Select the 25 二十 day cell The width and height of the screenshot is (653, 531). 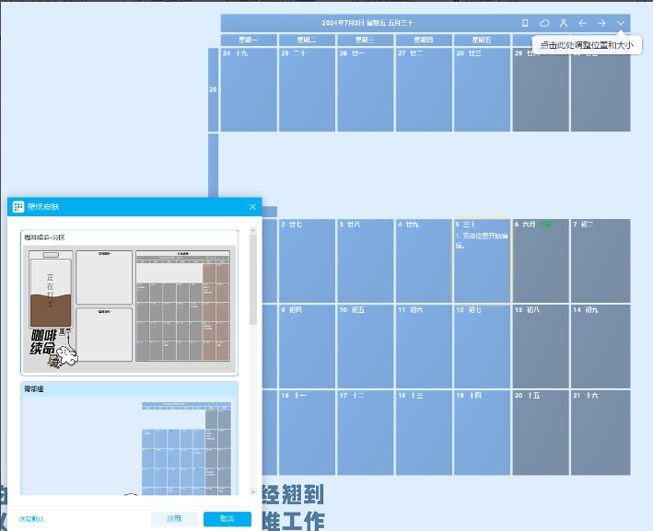pos(307,89)
